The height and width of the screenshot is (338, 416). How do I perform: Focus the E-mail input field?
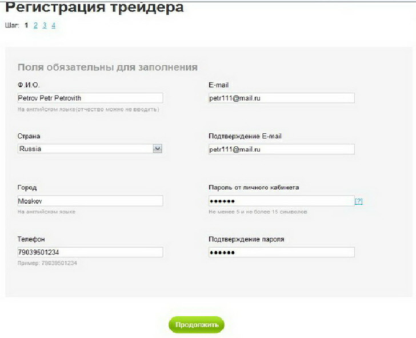pyautogui.click(x=281, y=98)
